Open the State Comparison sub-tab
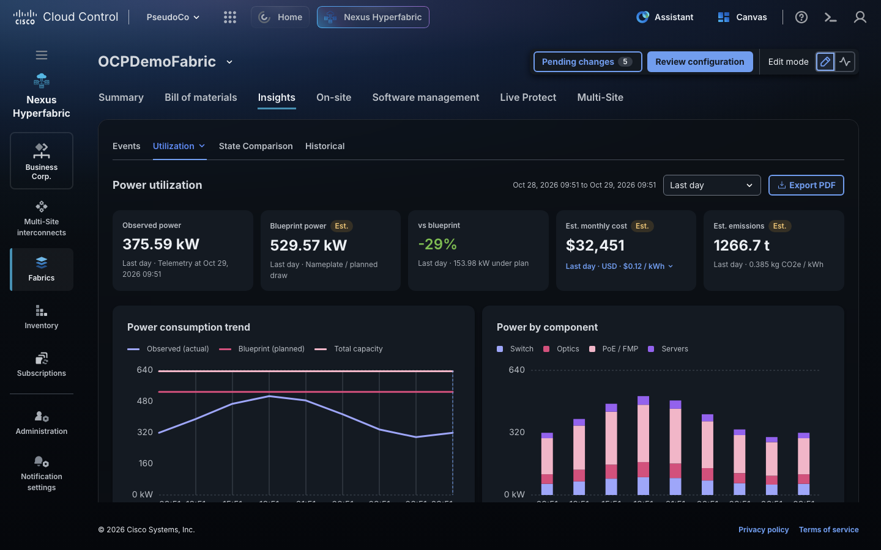881x550 pixels. click(x=256, y=146)
